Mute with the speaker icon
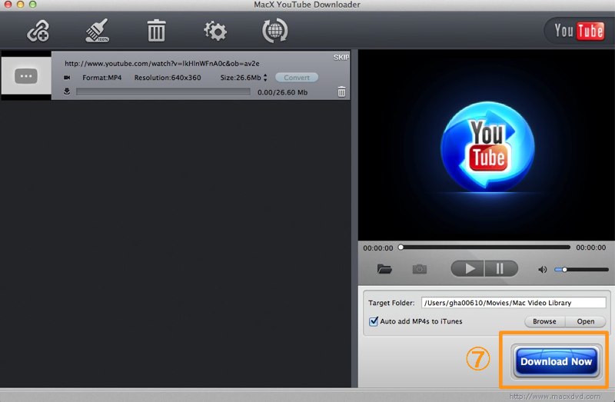 click(x=543, y=270)
